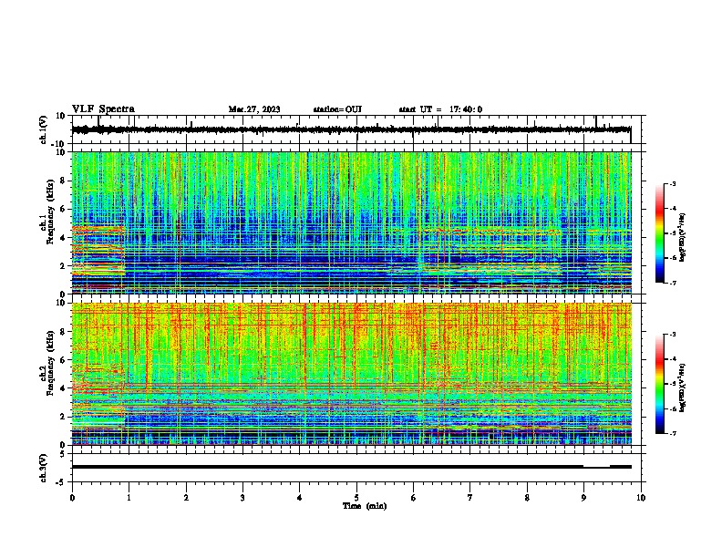
Task: Click the "6" kHz tick on ch.2 spectrogram
Action: [x=63, y=360]
